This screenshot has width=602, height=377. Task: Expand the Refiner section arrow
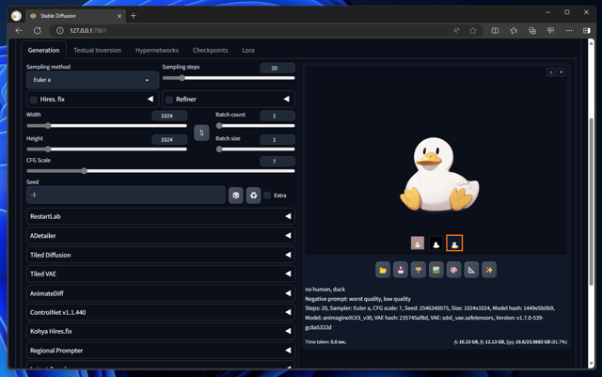(x=286, y=99)
